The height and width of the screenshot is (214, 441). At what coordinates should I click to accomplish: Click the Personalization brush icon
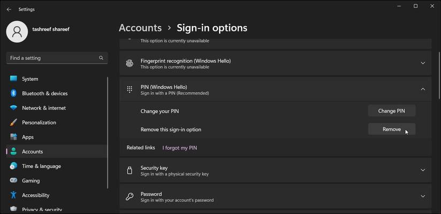point(13,122)
